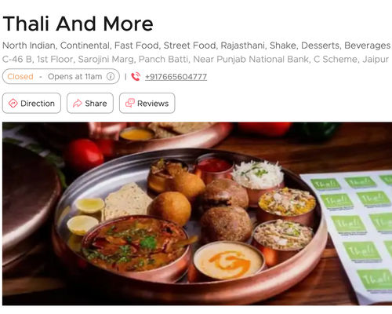Click the Thali And More restaurant title
392x314 pixels.
coord(78,24)
